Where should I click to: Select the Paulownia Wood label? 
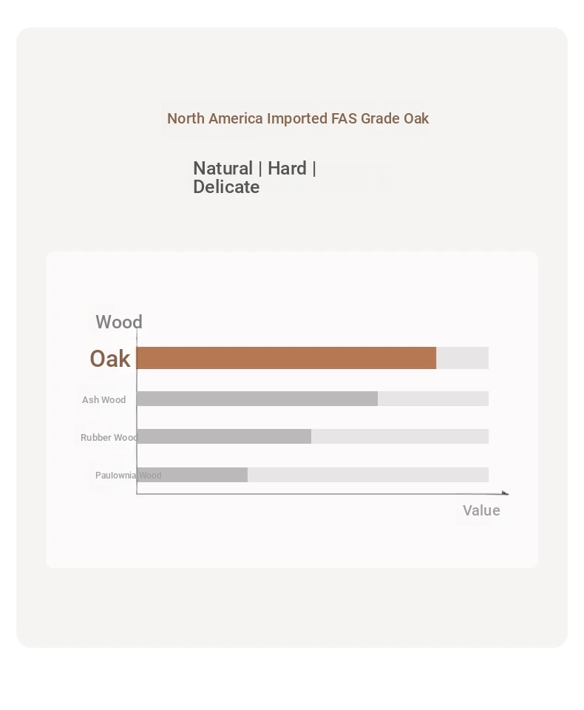click(x=128, y=476)
